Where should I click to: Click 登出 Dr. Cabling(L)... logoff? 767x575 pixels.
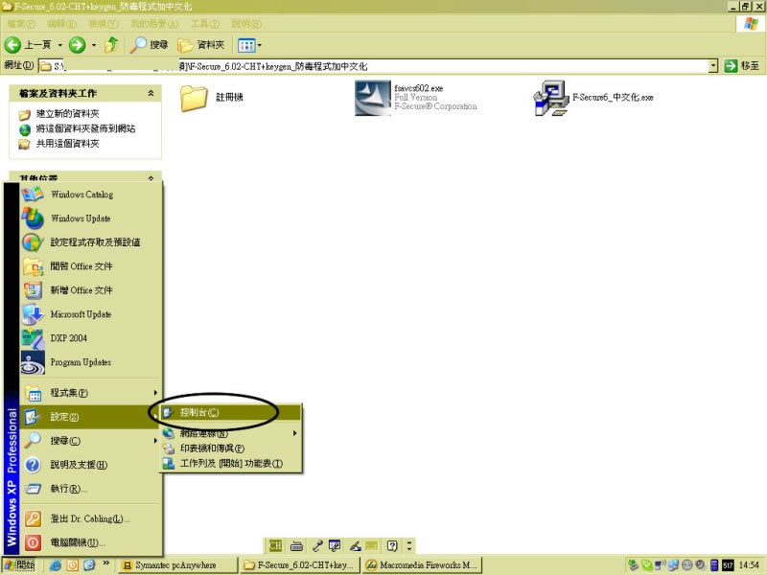tap(90, 518)
